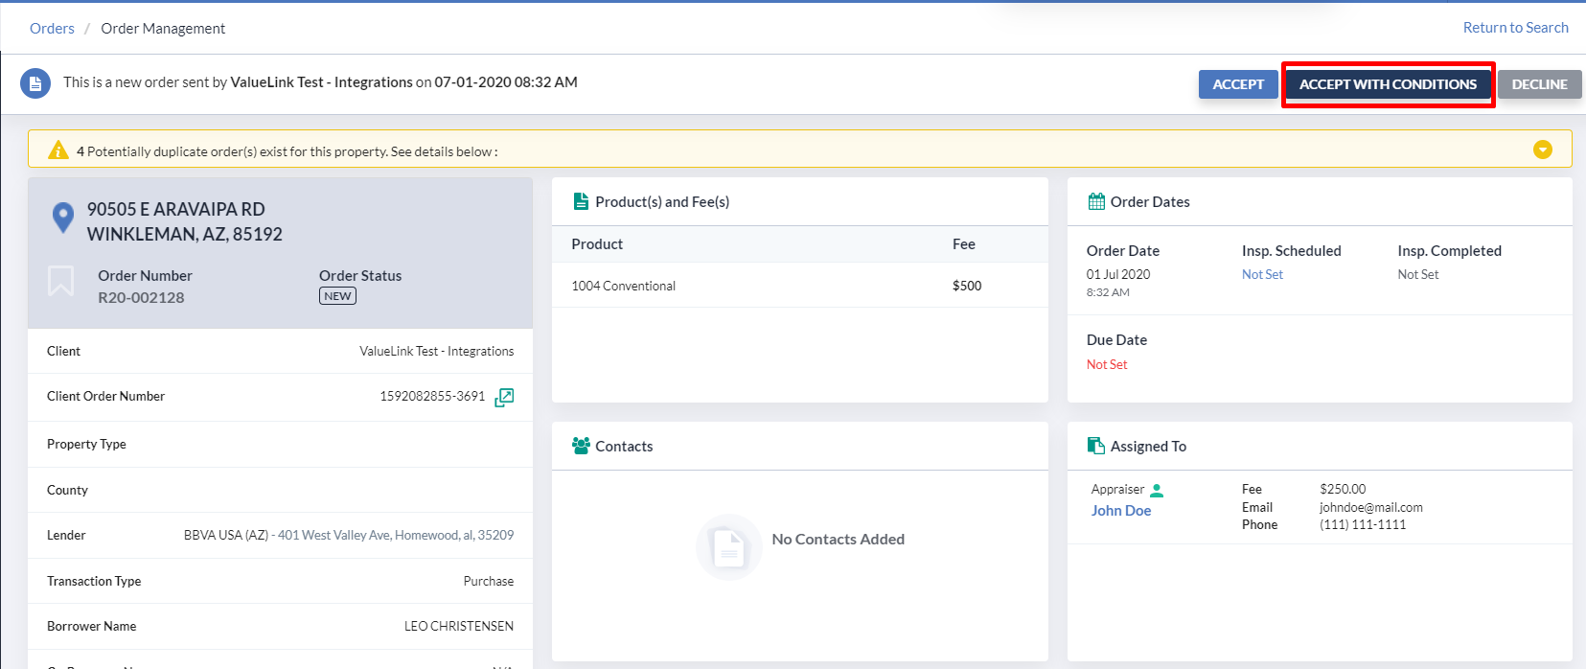Click the $500 product fee value
Image resolution: width=1586 pixels, height=669 pixels.
(x=967, y=286)
